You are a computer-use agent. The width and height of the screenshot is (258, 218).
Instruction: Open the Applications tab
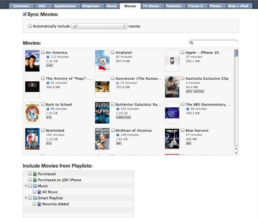65,6
